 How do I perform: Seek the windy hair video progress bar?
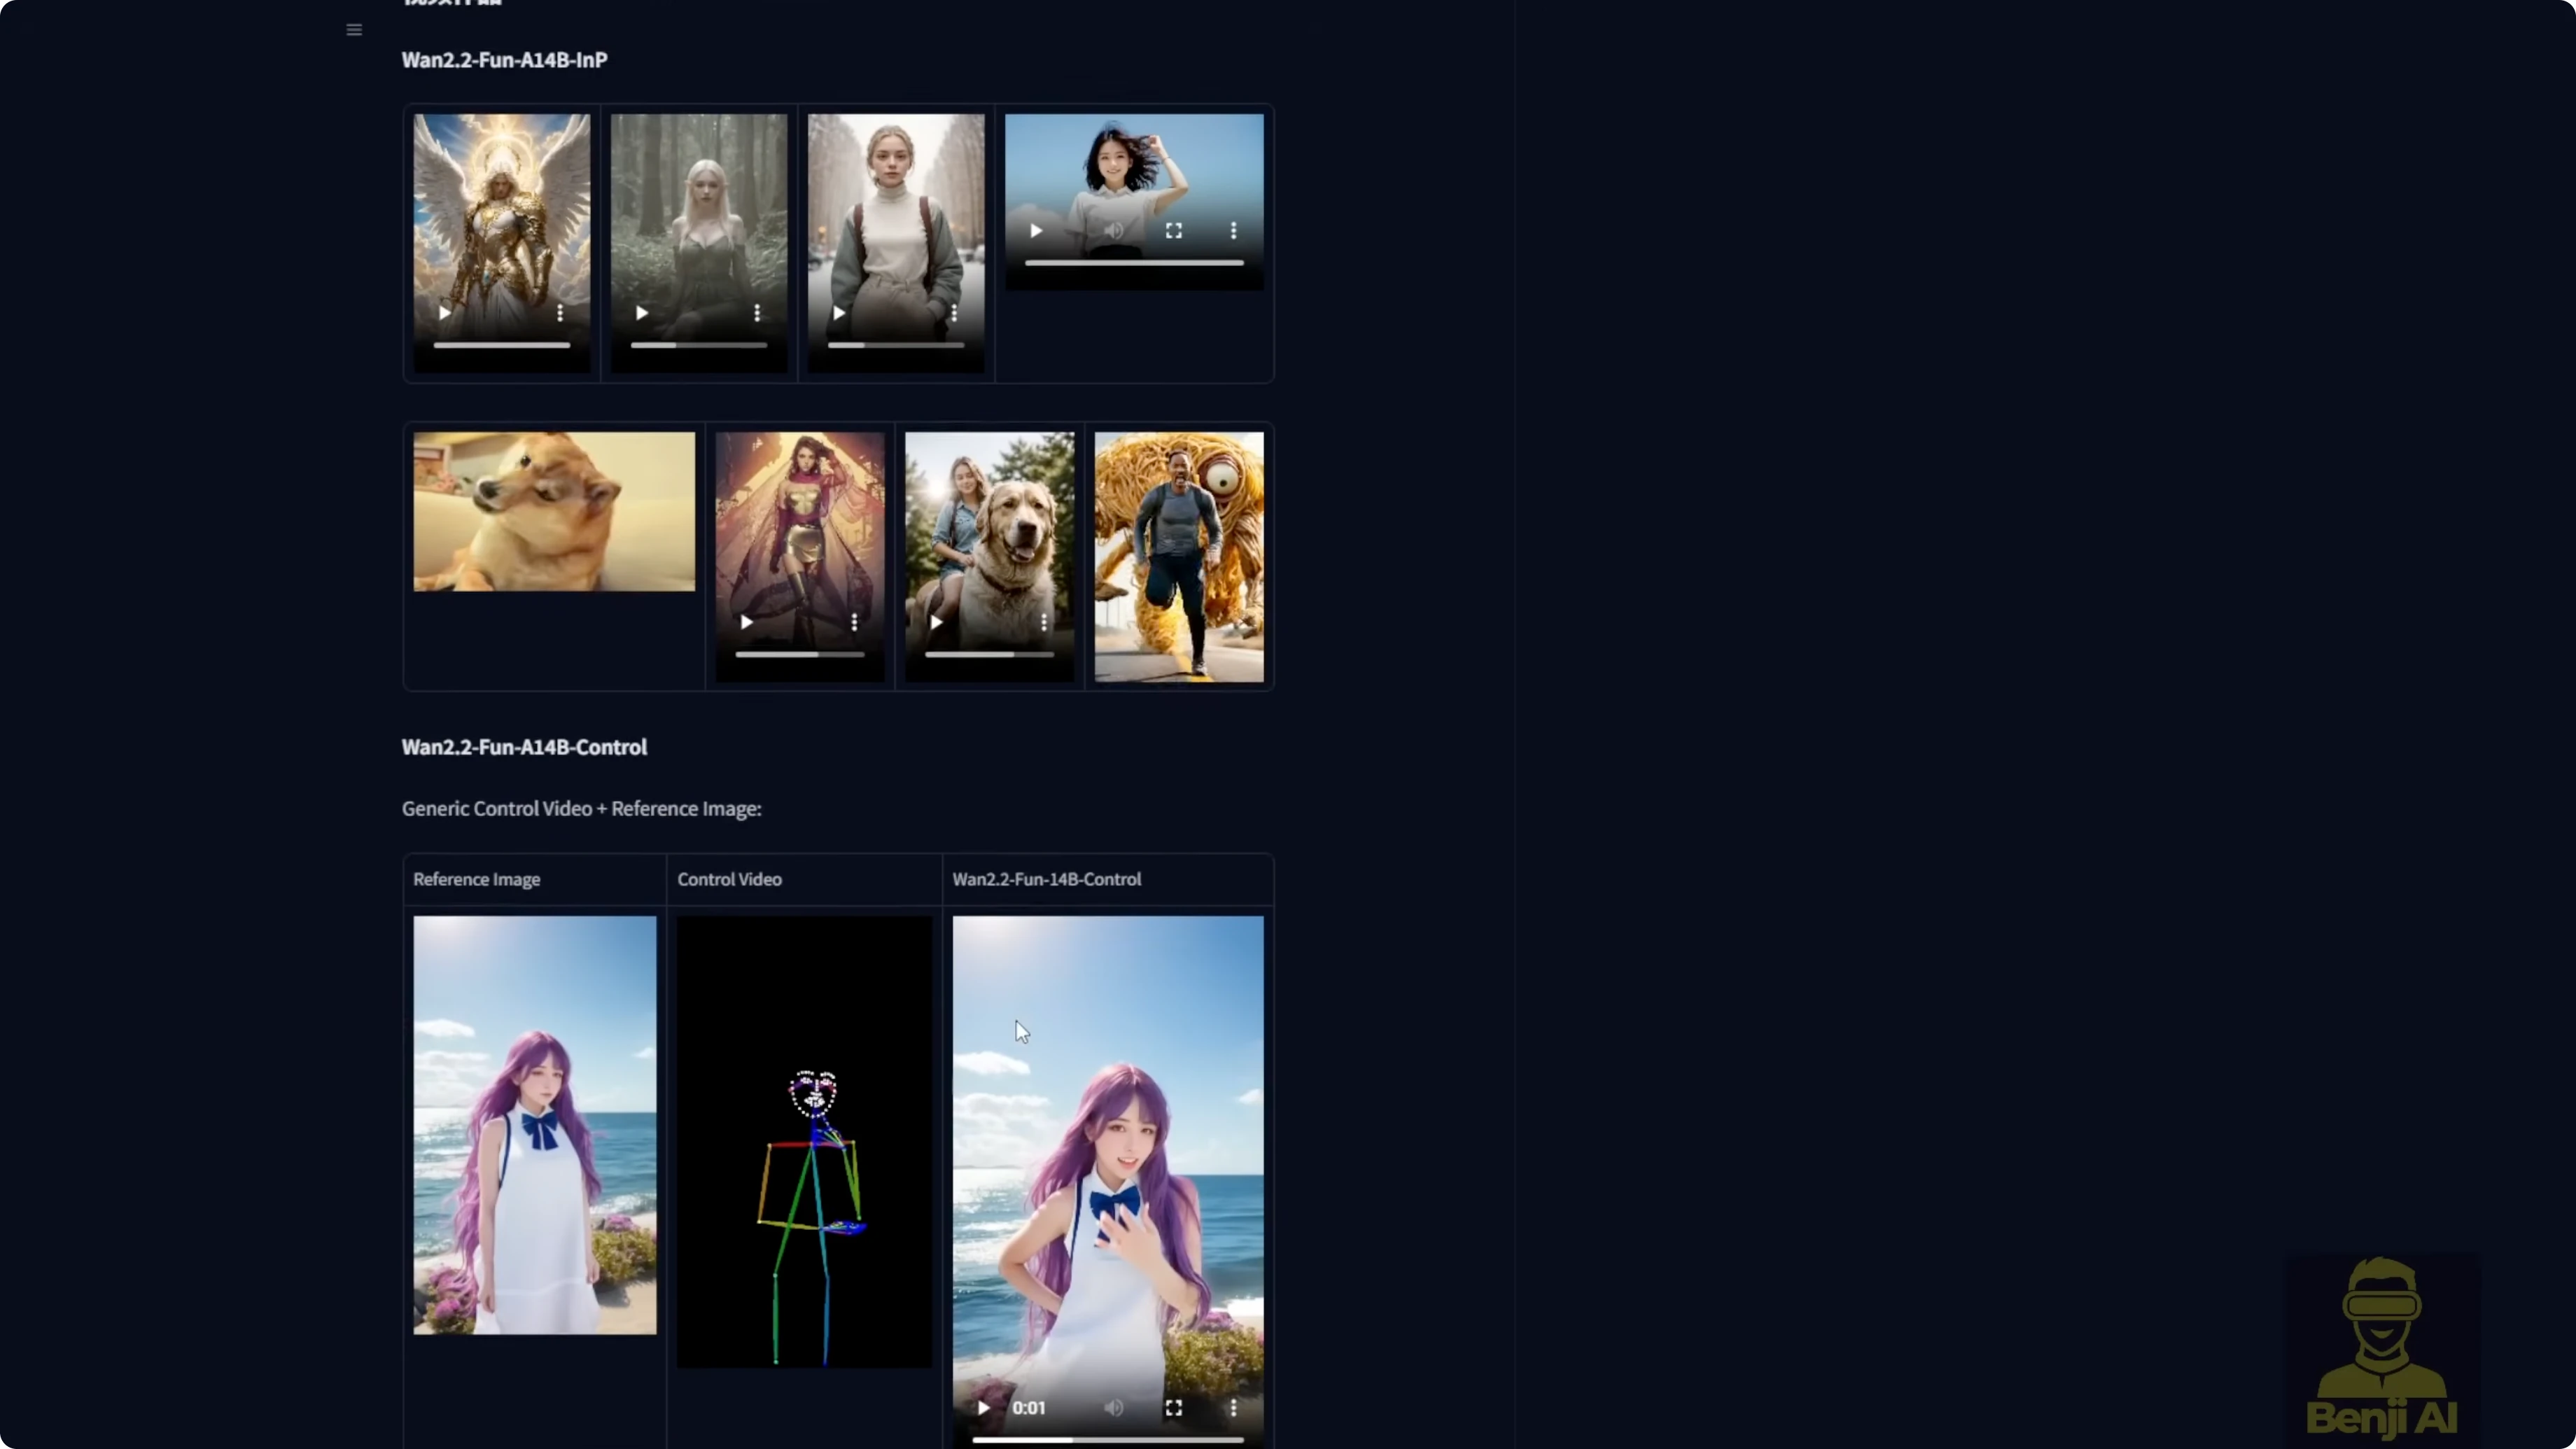1133,263
